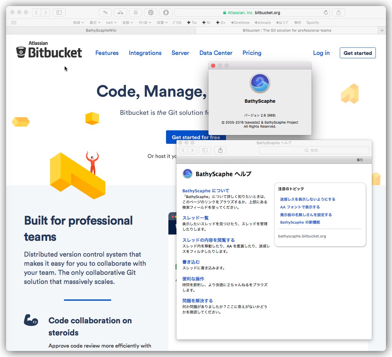Click the Log in link

[x=321, y=53]
